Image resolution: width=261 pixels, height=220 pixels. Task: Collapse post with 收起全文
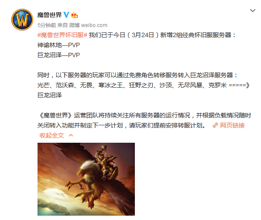tap(52, 135)
